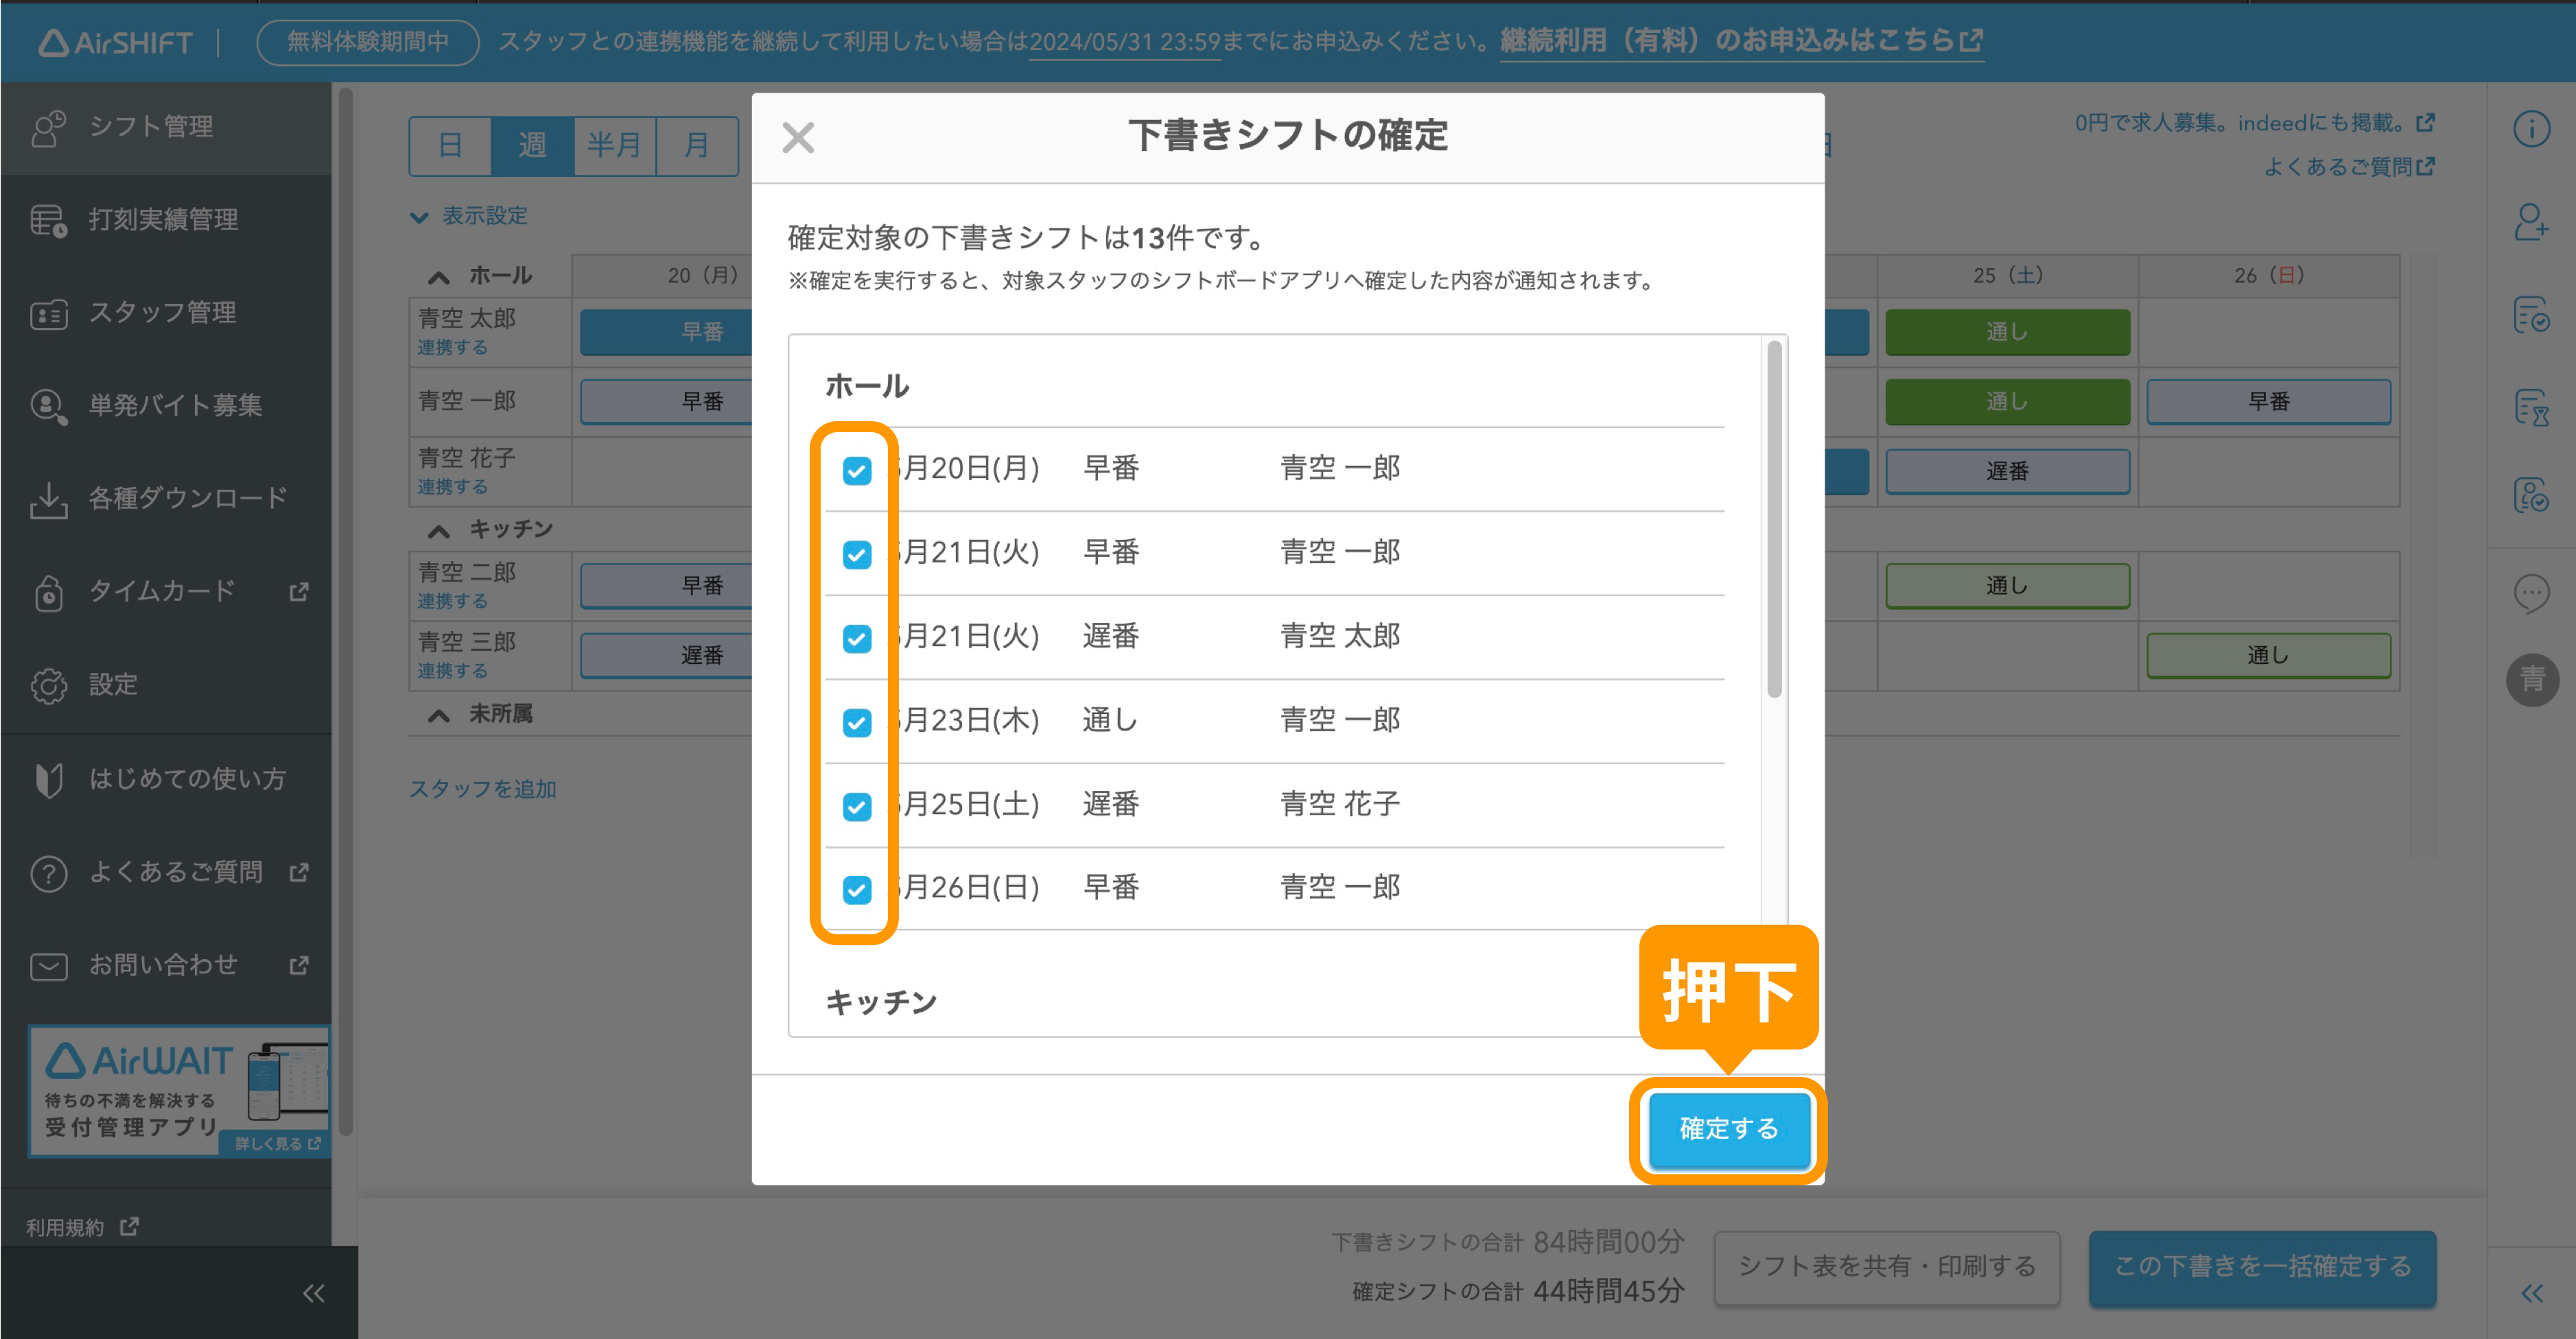Switch to the 日 view tab

tap(450, 146)
